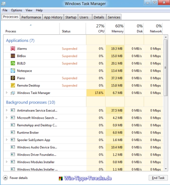Select the Alarms process name
The width and height of the screenshot is (170, 185).
coord(22,49)
